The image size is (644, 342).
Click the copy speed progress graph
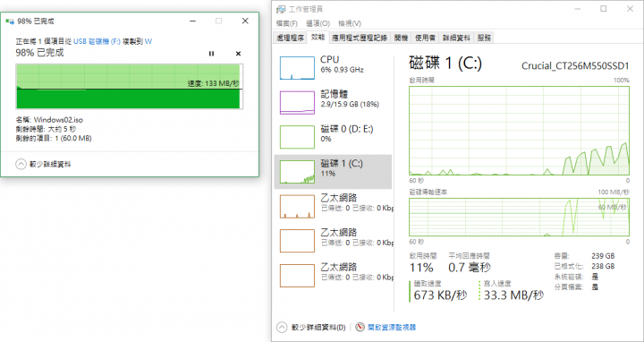(x=129, y=86)
